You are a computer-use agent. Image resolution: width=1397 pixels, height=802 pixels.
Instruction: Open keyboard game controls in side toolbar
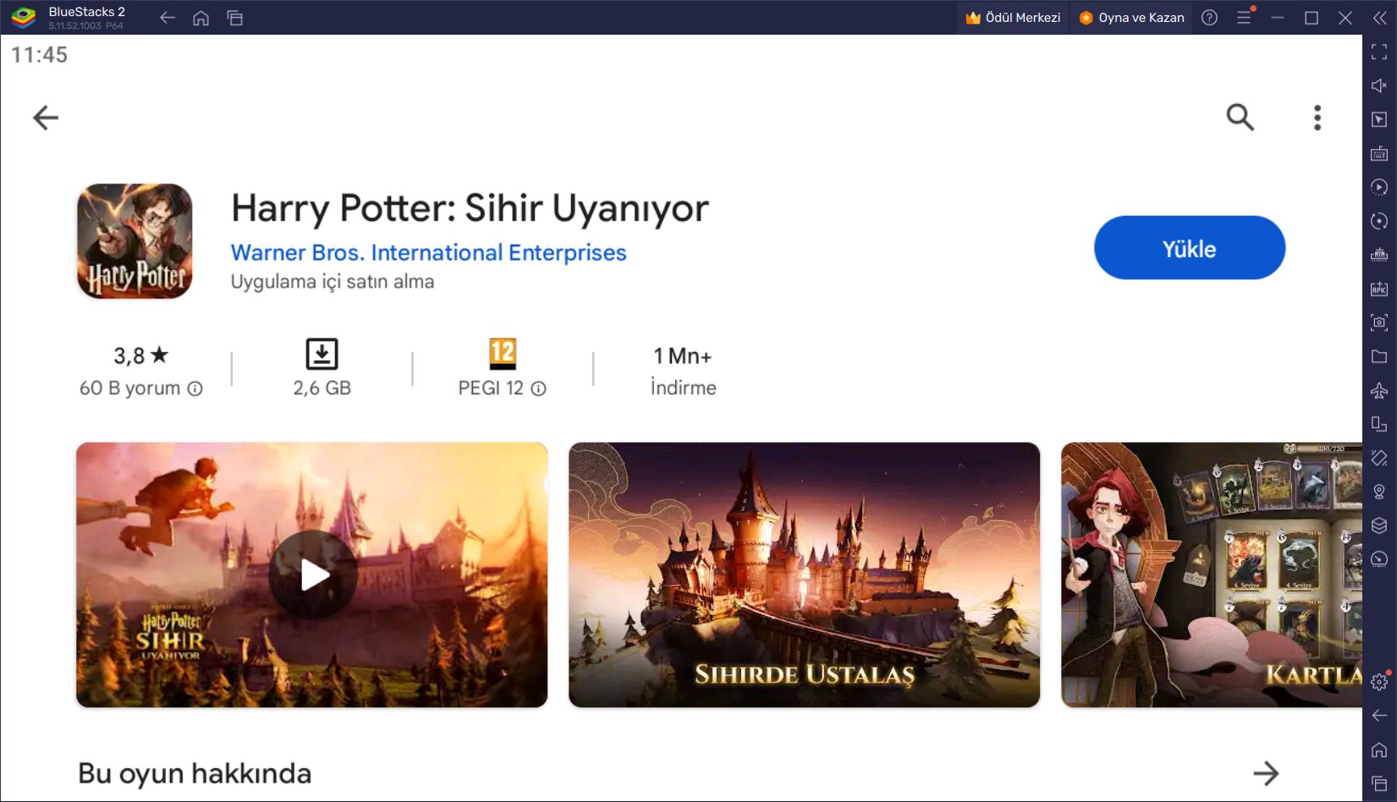coord(1379,153)
